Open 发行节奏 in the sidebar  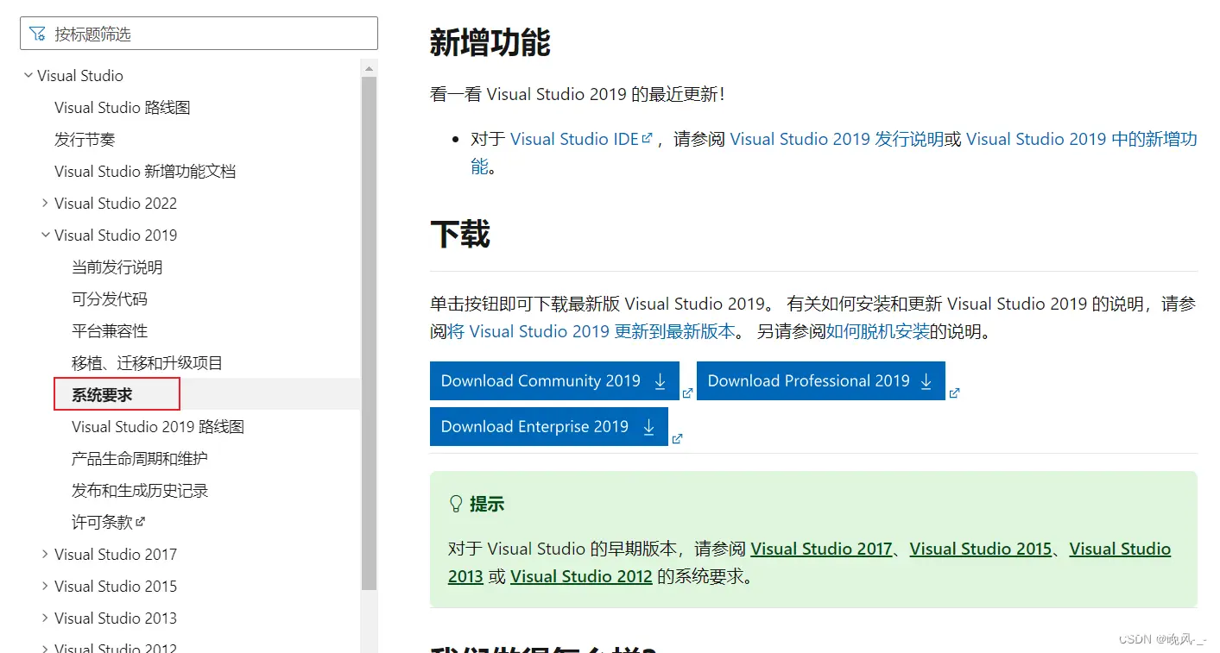coord(85,140)
